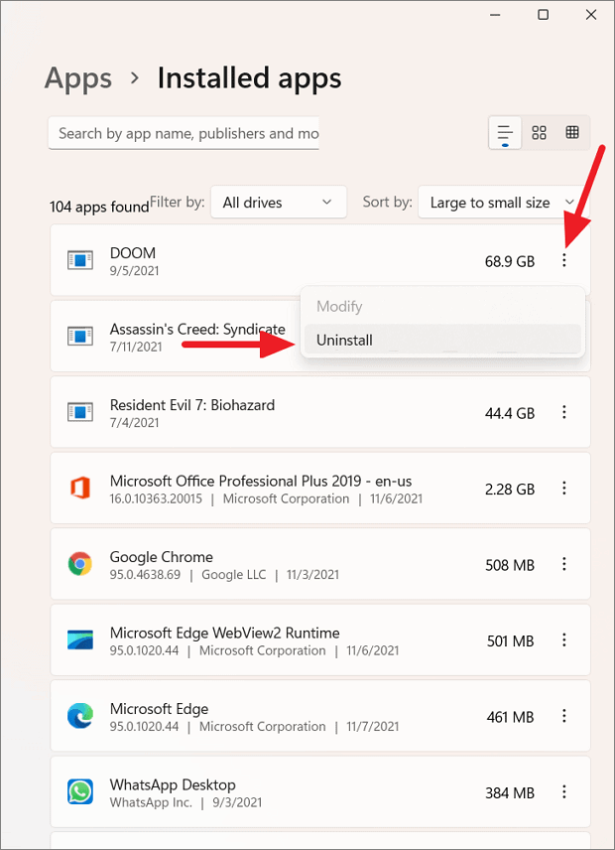Click Office version 16.0.10363.20015
The height and width of the screenshot is (850, 615).
pos(156,498)
